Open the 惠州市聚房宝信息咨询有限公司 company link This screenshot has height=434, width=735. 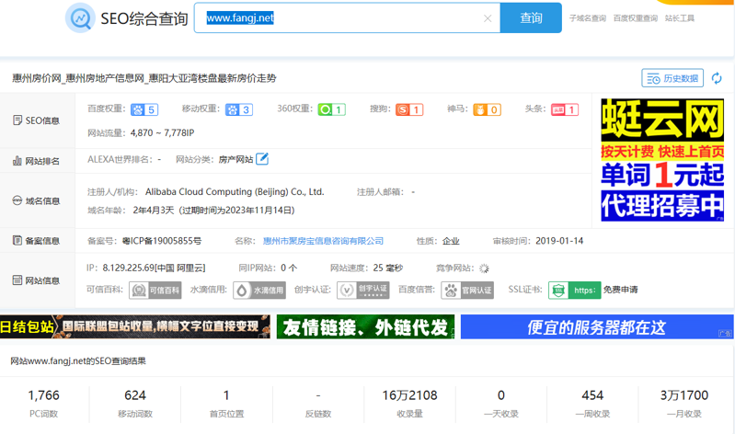pyautogui.click(x=323, y=241)
